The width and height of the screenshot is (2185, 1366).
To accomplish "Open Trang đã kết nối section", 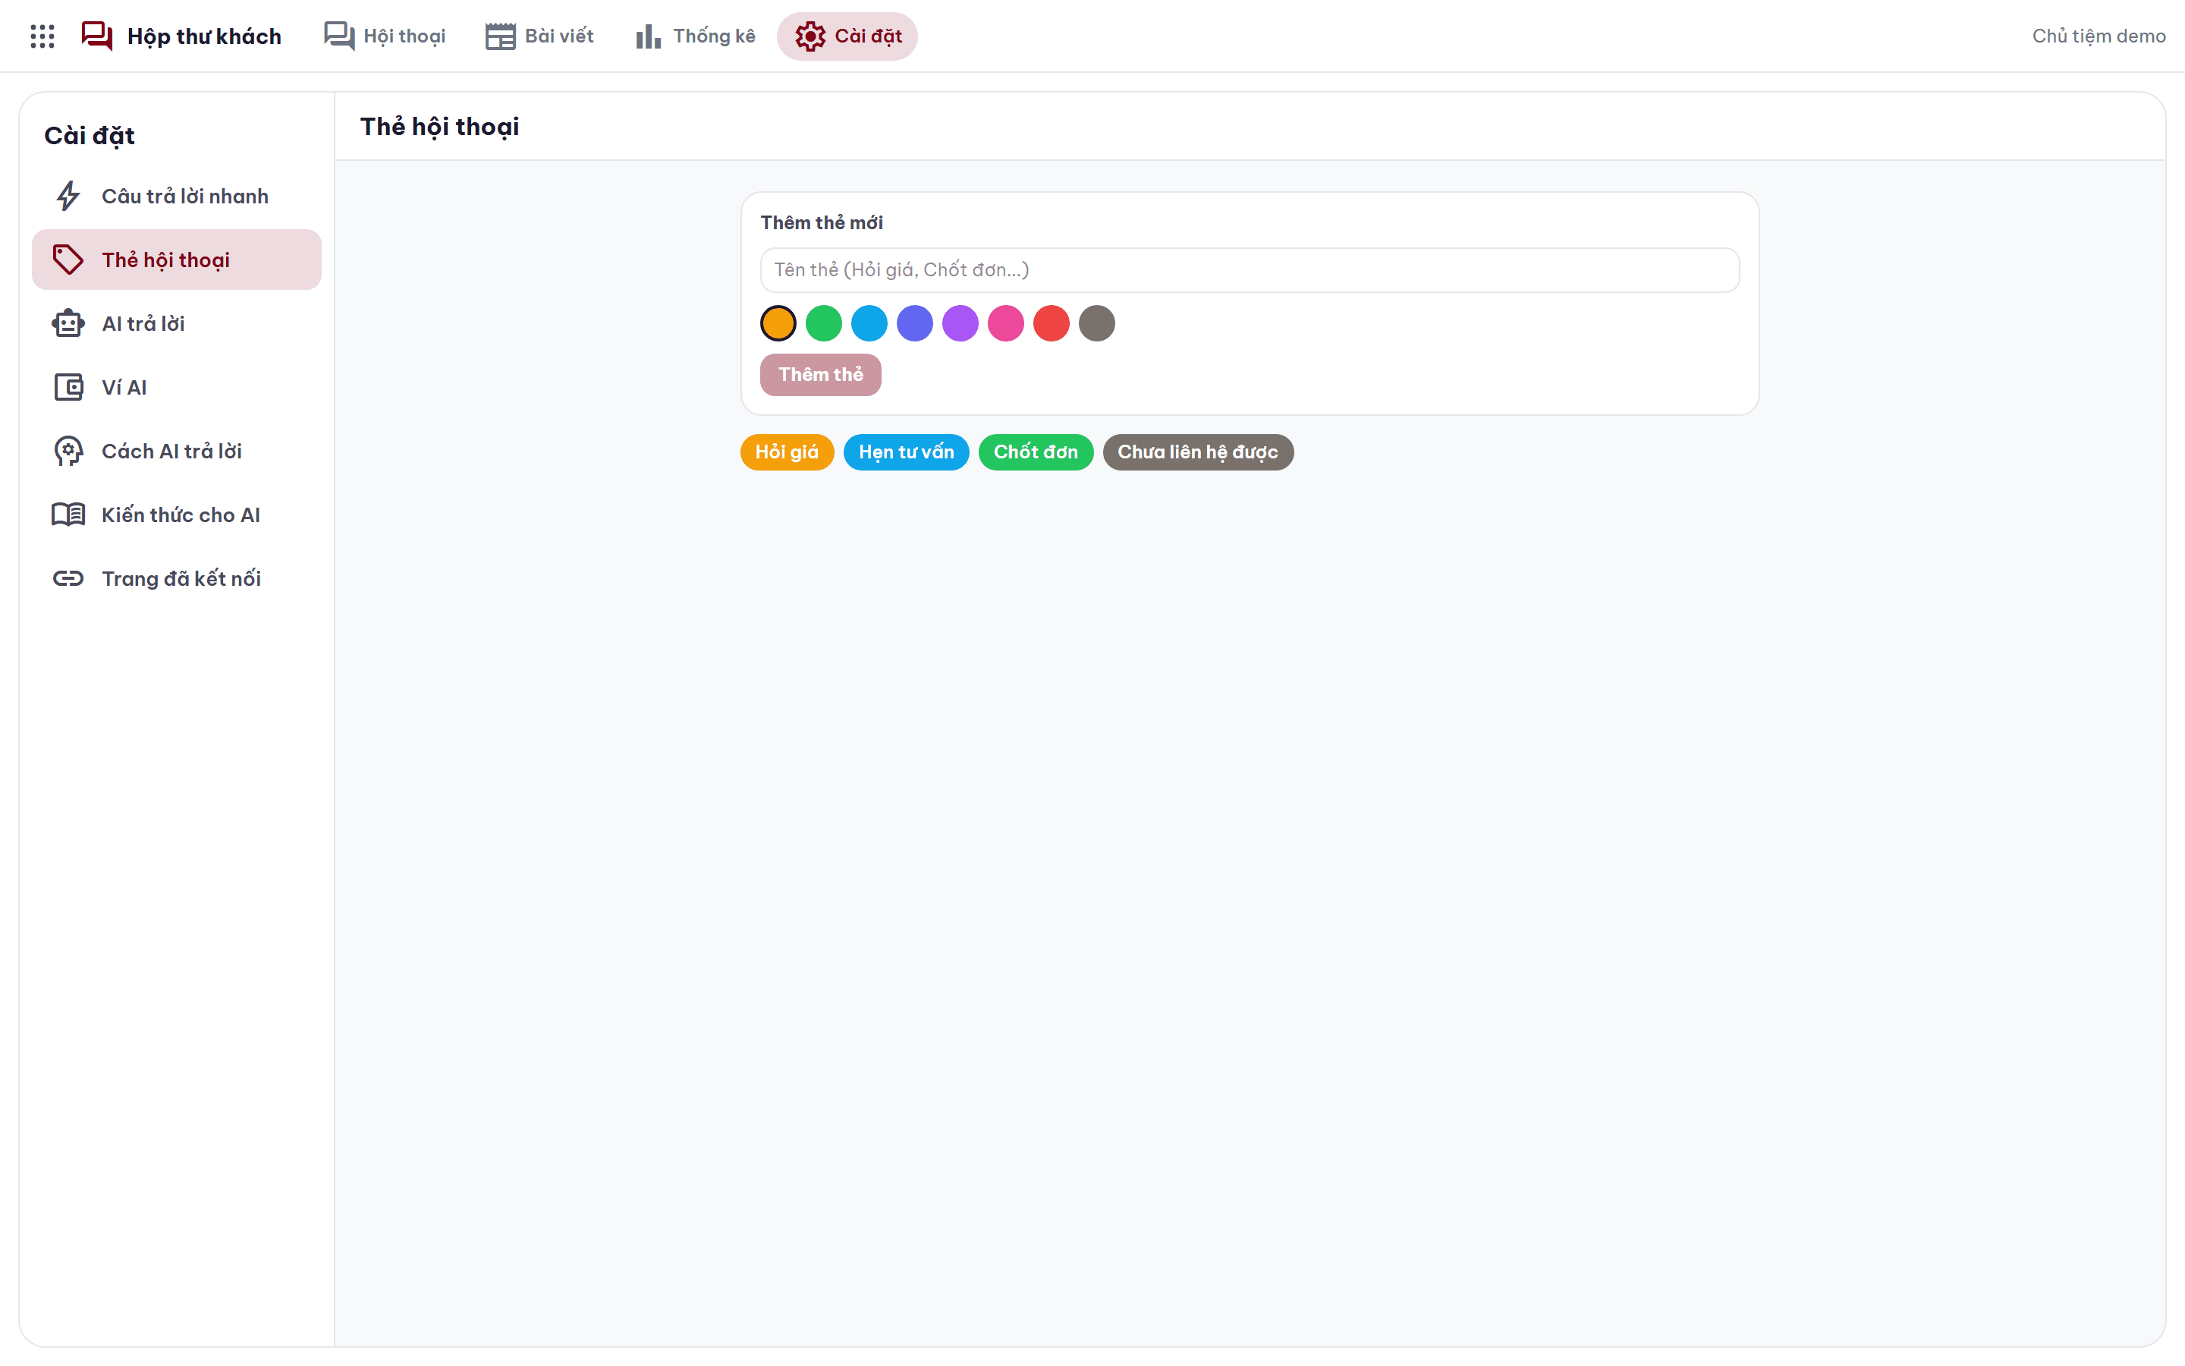I will [177, 578].
